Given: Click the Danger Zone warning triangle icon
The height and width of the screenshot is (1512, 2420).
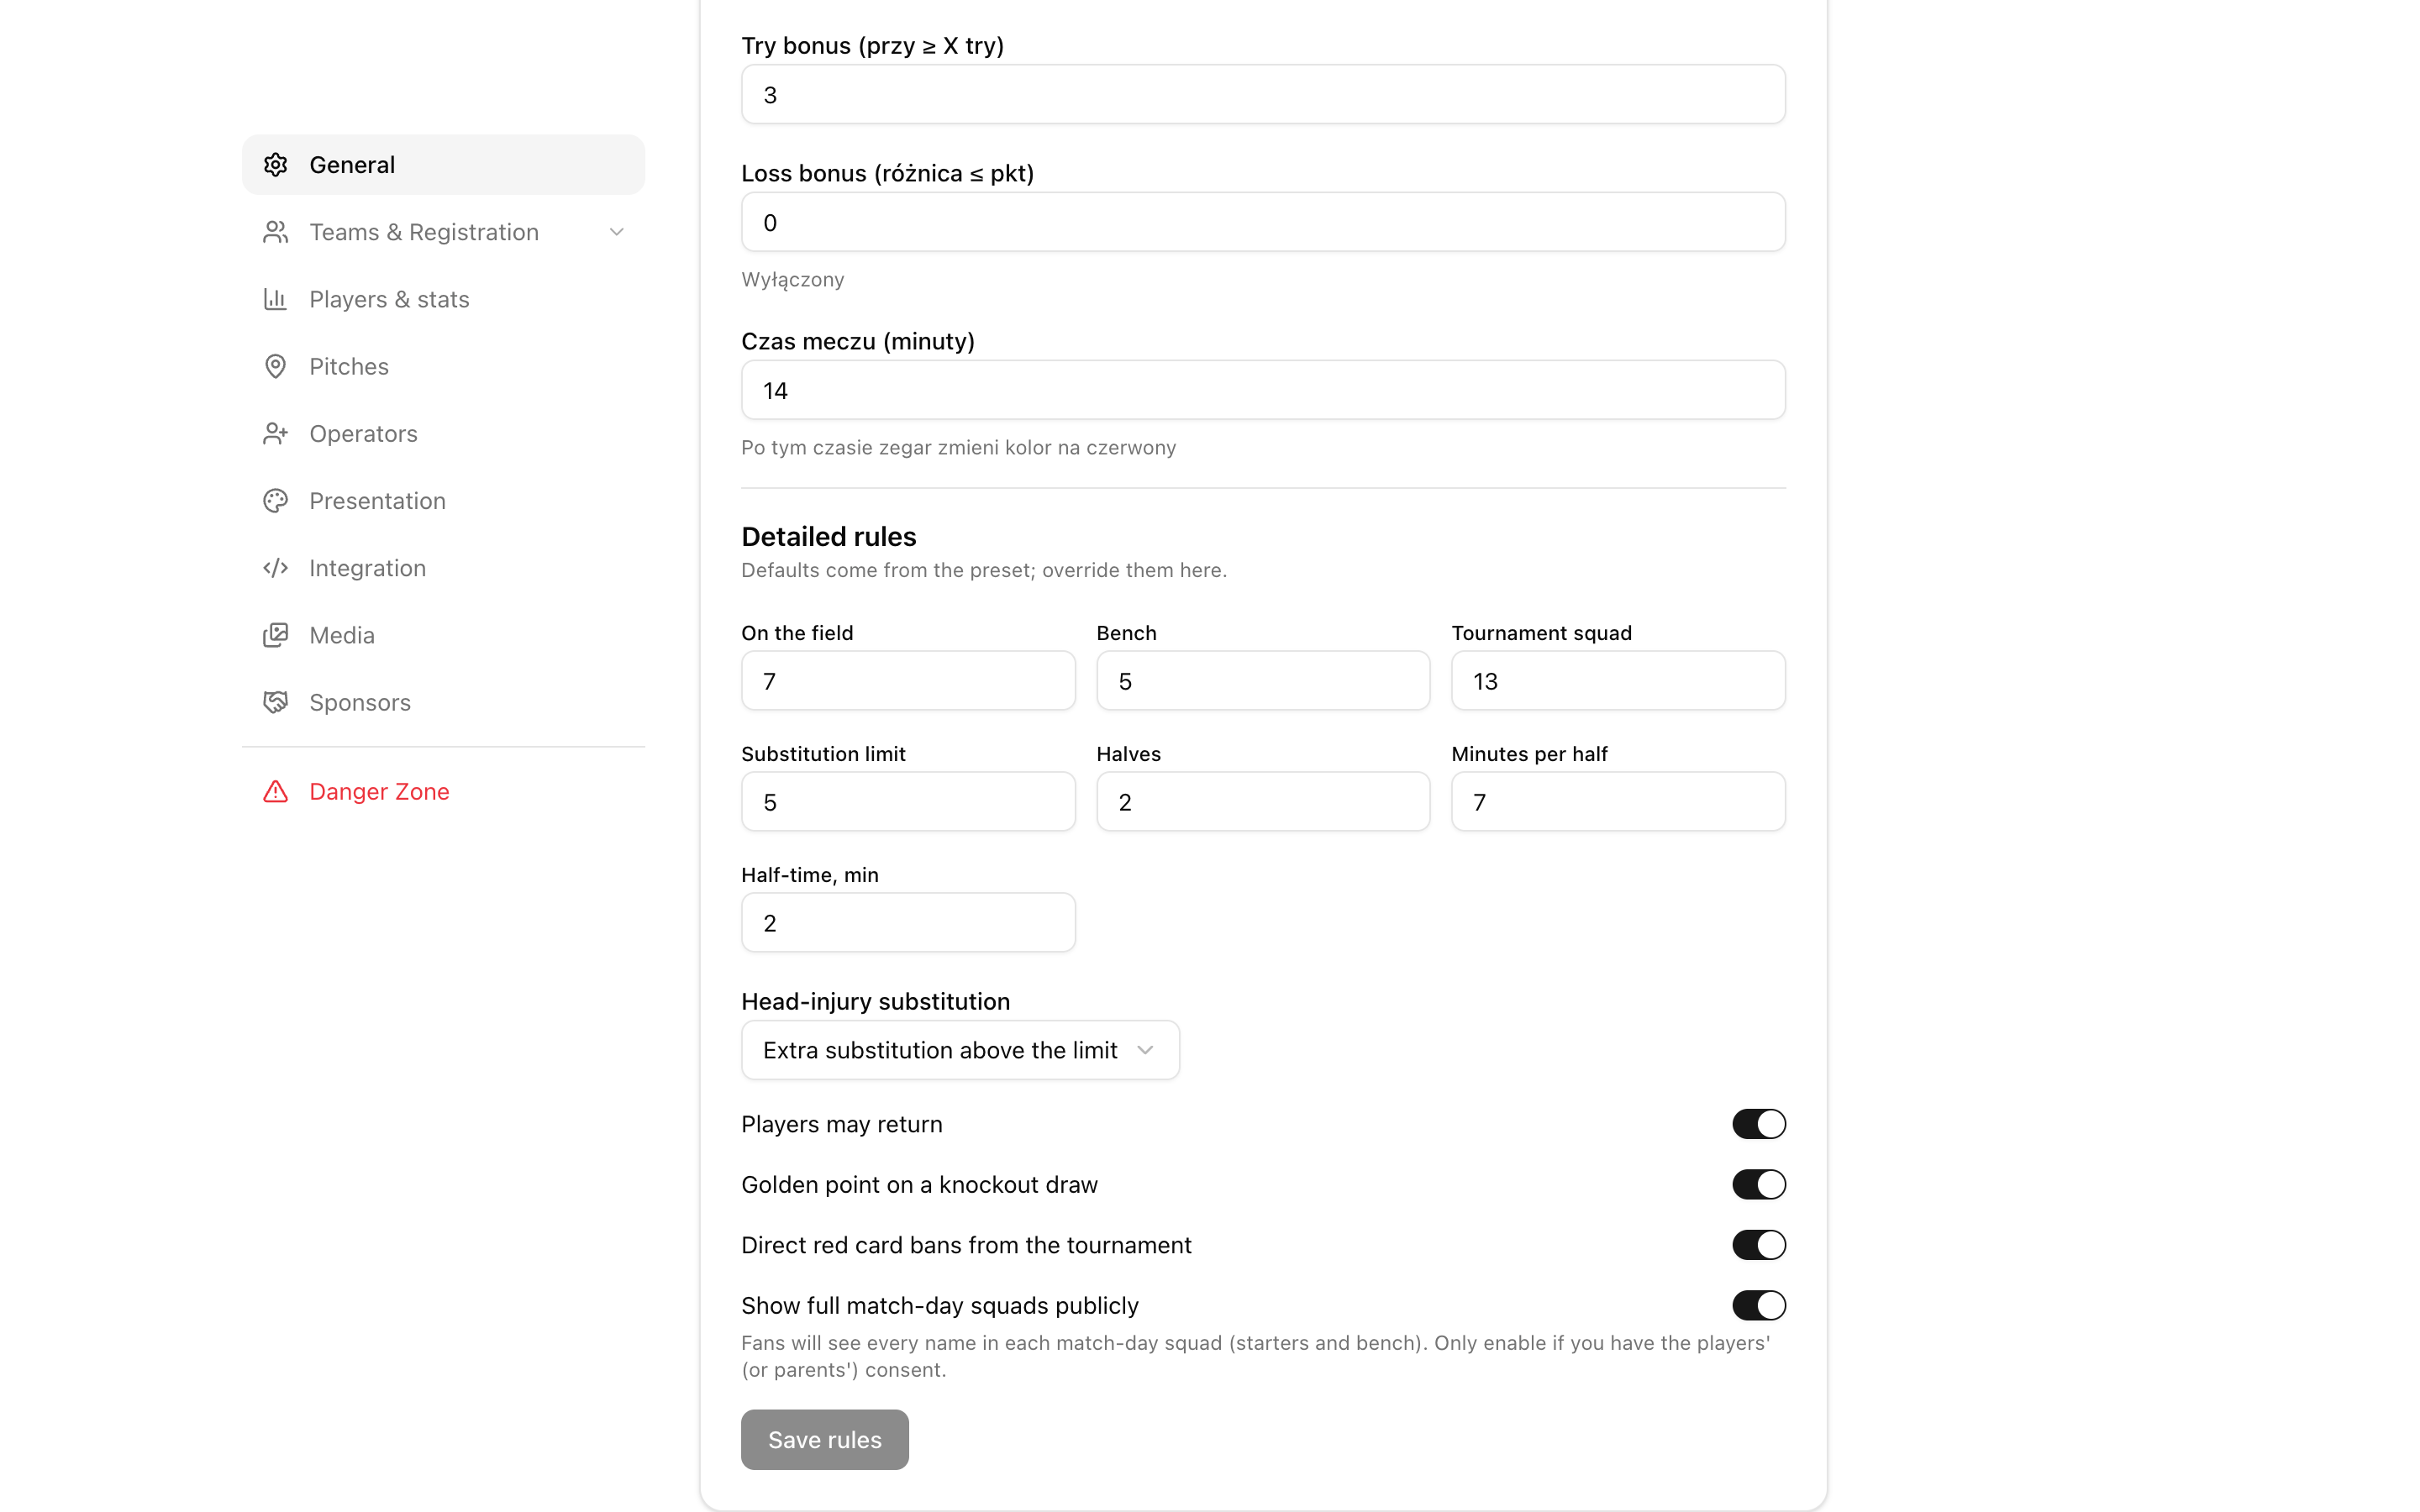Looking at the screenshot, I should pyautogui.click(x=275, y=791).
